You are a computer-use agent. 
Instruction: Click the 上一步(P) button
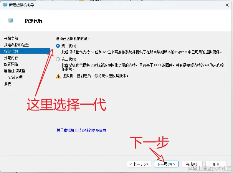[139, 164]
